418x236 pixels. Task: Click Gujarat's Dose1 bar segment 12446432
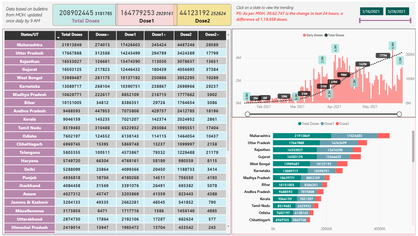point(334,157)
